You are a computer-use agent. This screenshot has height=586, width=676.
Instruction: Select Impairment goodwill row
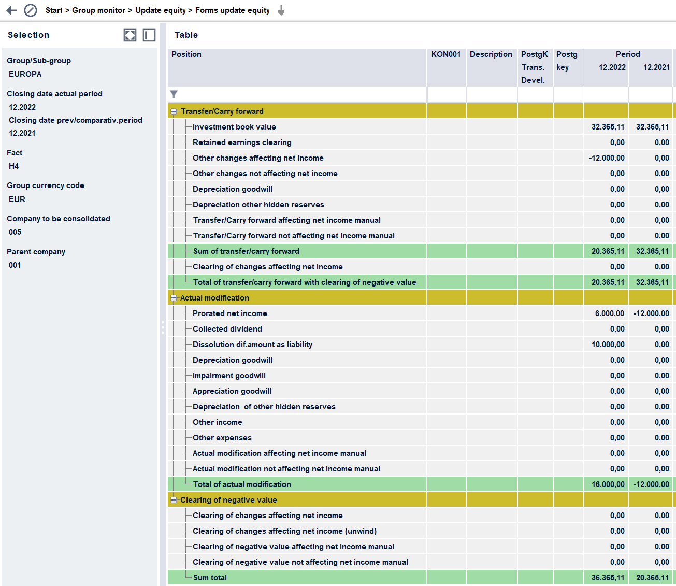(422, 376)
